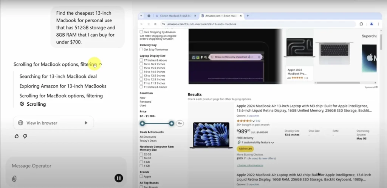387x188 pixels.
Task: Check the 4 GB RAM filter
Action: (x=141, y=166)
